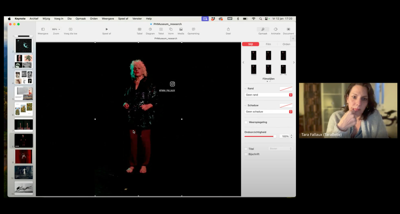Select slide 6 thumbnail
The height and width of the screenshot is (214, 400).
click(x=23, y=109)
